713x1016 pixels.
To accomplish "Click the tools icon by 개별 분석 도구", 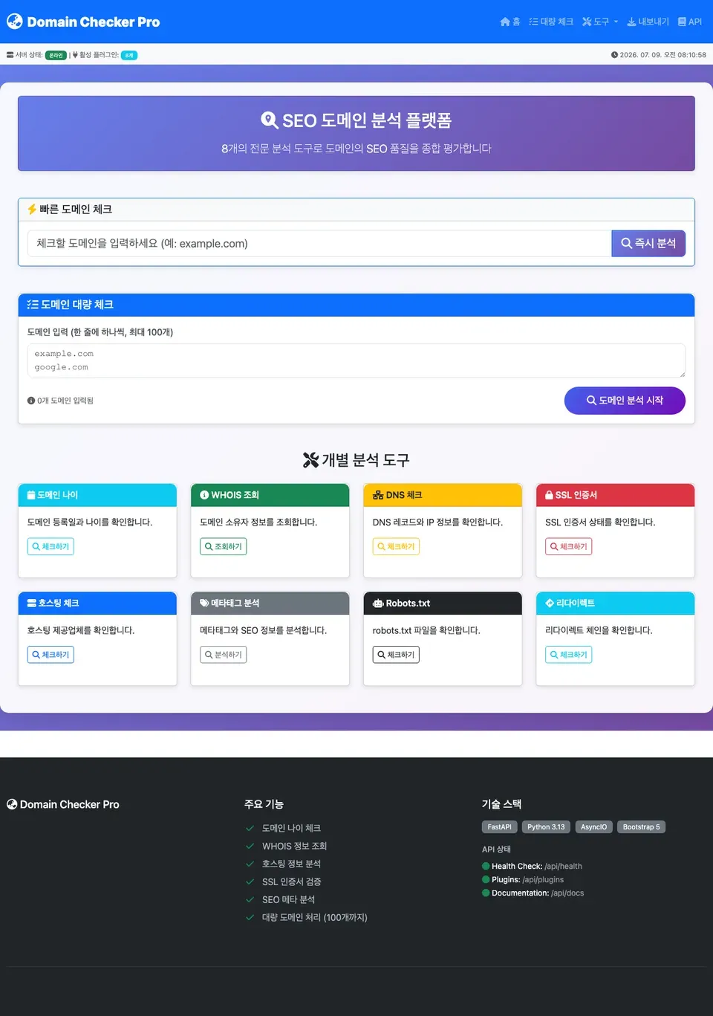I will (311, 460).
